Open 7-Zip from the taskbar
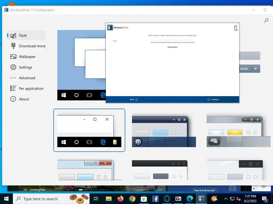Image resolution: width=273 pixels, height=204 pixels. tap(178, 199)
